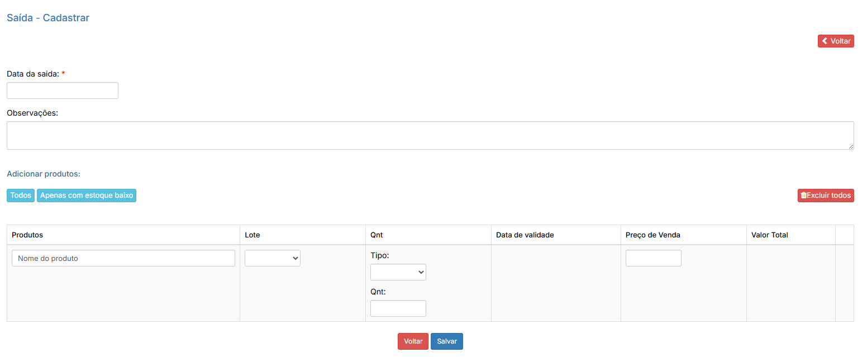Click the bottom Voltar button beside Salvar
The height and width of the screenshot is (357, 867).
(413, 341)
